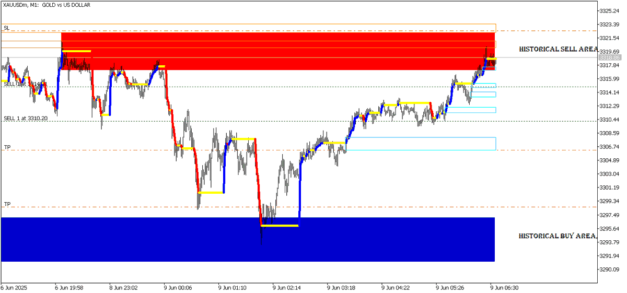Select the wide cyan rectangle above the 3306.74 TP line
This screenshot has height=293, width=627.
click(421, 144)
